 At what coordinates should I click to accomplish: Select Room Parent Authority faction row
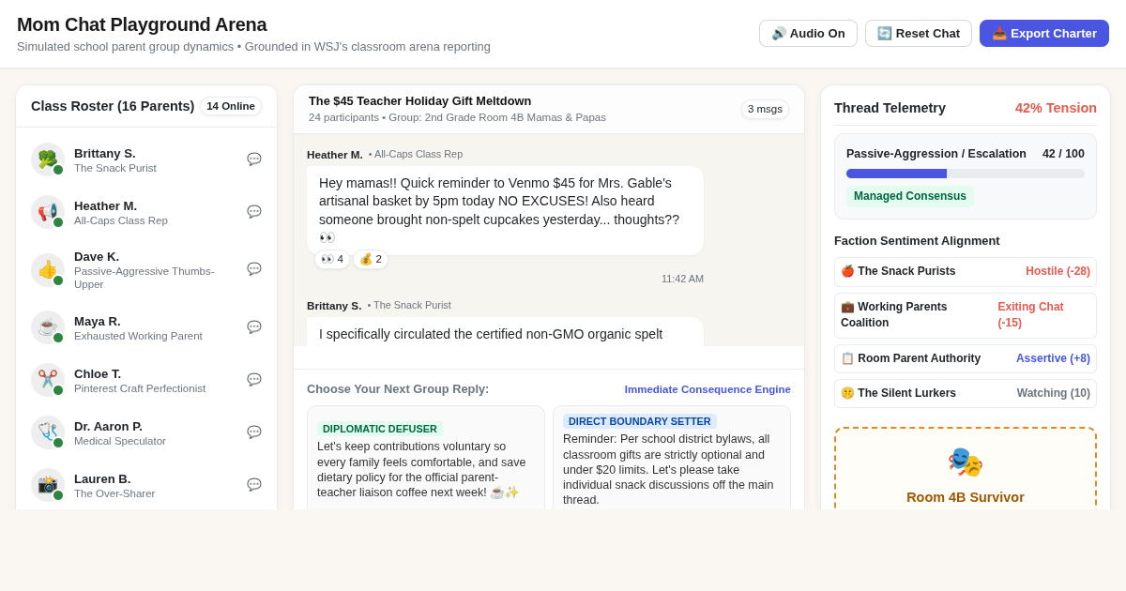pyautogui.click(x=966, y=358)
